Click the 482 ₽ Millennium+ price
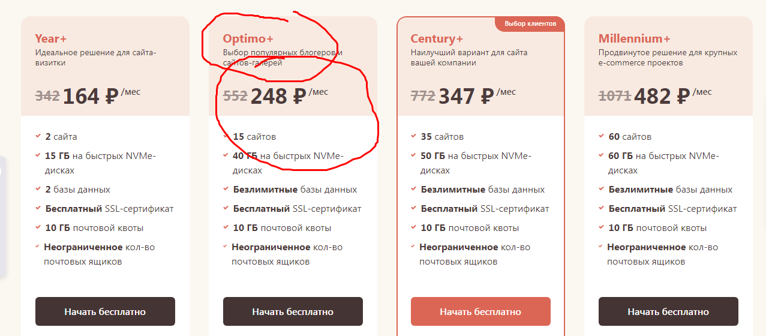766x336 pixels. [654, 96]
